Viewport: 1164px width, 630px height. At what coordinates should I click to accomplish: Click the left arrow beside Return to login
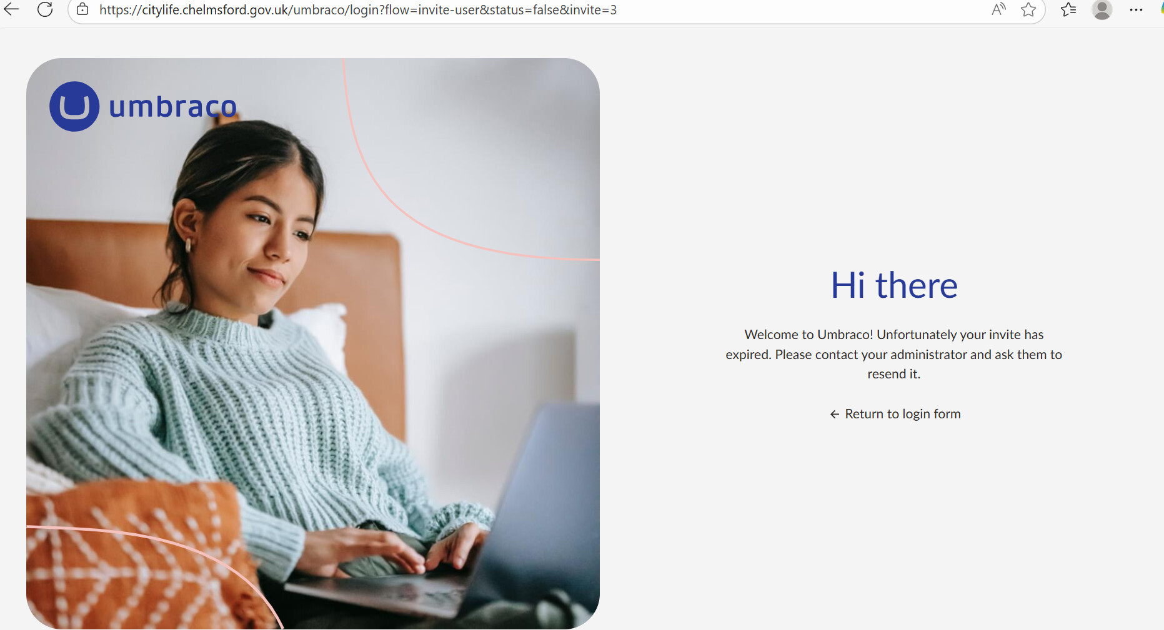tap(834, 415)
